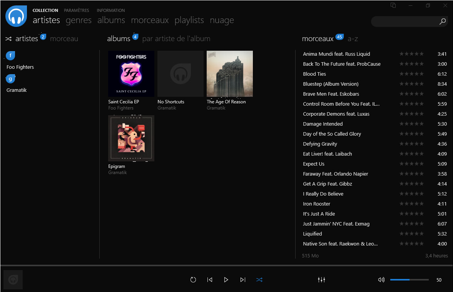The image size is (453, 292).
Task: Skip to next track
Action: point(243,280)
